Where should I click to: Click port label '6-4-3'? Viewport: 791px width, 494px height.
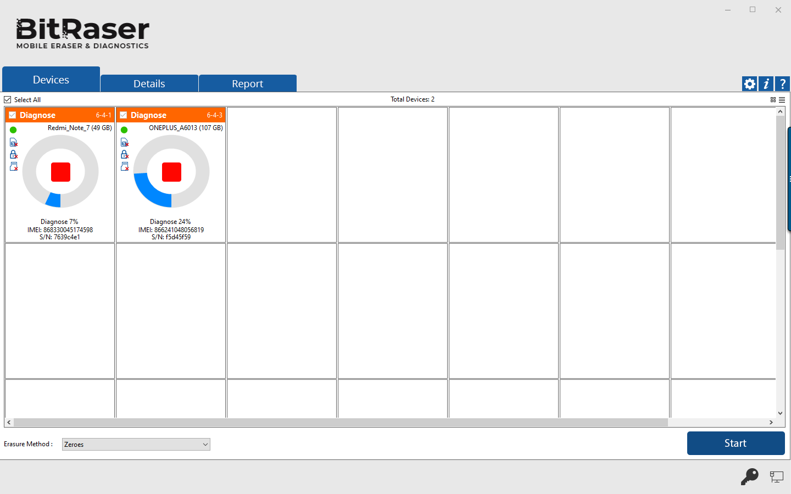[x=214, y=115]
